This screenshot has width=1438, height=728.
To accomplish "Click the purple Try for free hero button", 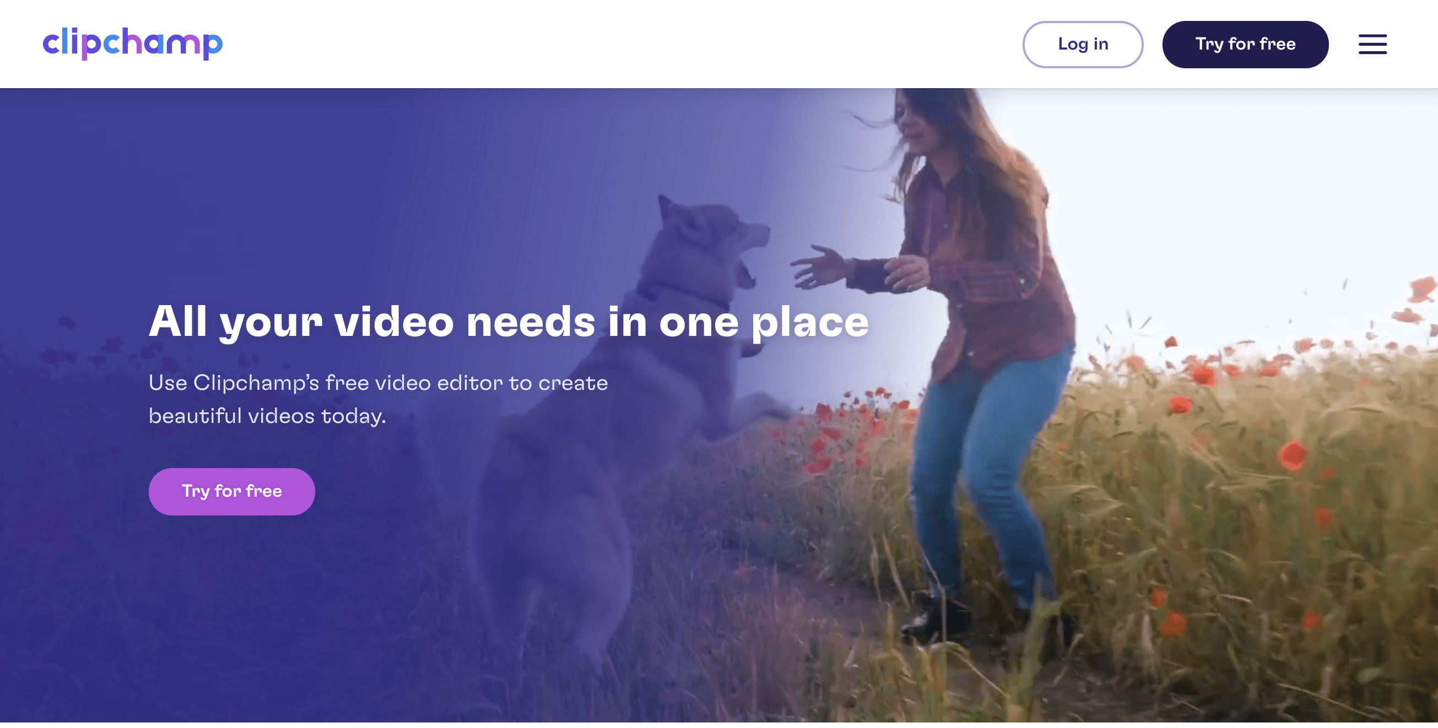I will [x=231, y=491].
